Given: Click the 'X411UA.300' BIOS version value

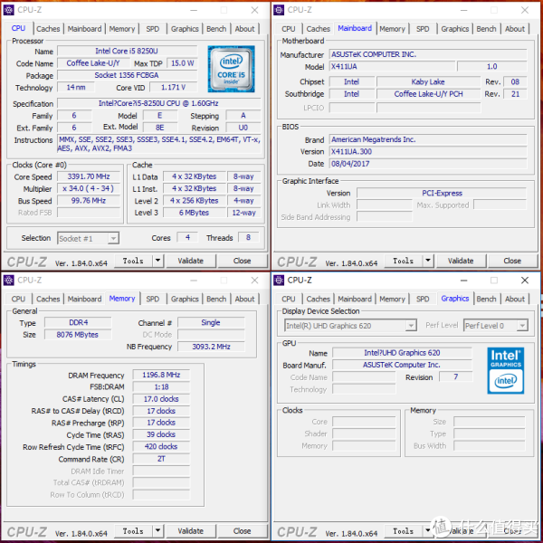Looking at the screenshot, I should [x=428, y=151].
